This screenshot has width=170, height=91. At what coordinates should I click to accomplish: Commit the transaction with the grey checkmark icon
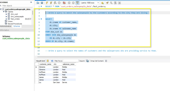click(x=69, y=3)
